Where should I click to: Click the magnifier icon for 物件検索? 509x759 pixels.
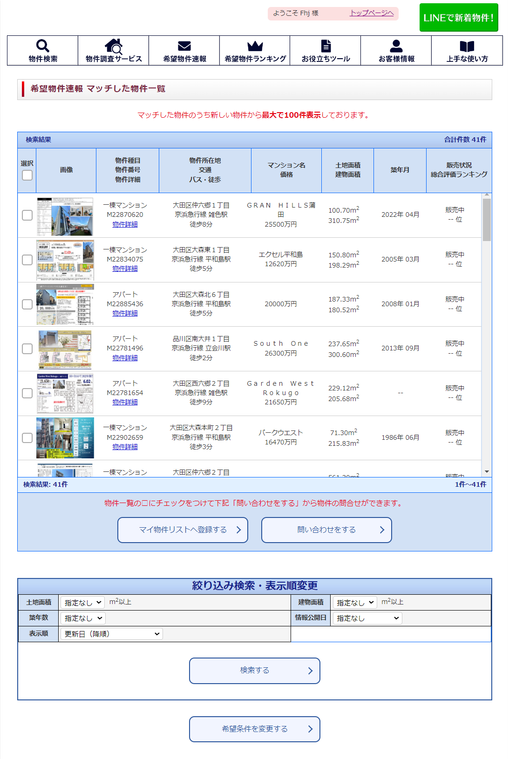tap(42, 46)
